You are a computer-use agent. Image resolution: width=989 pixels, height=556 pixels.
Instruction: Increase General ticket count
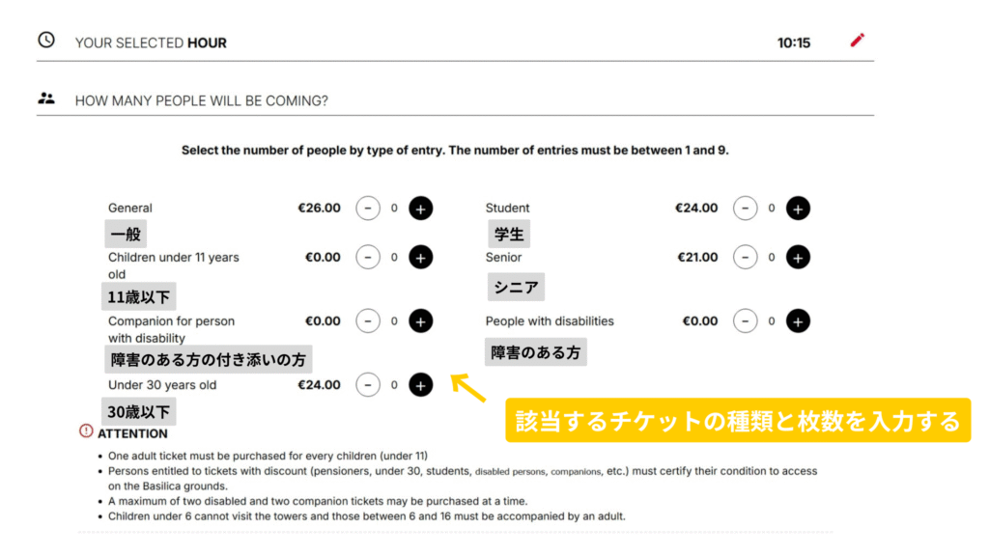[x=421, y=208]
